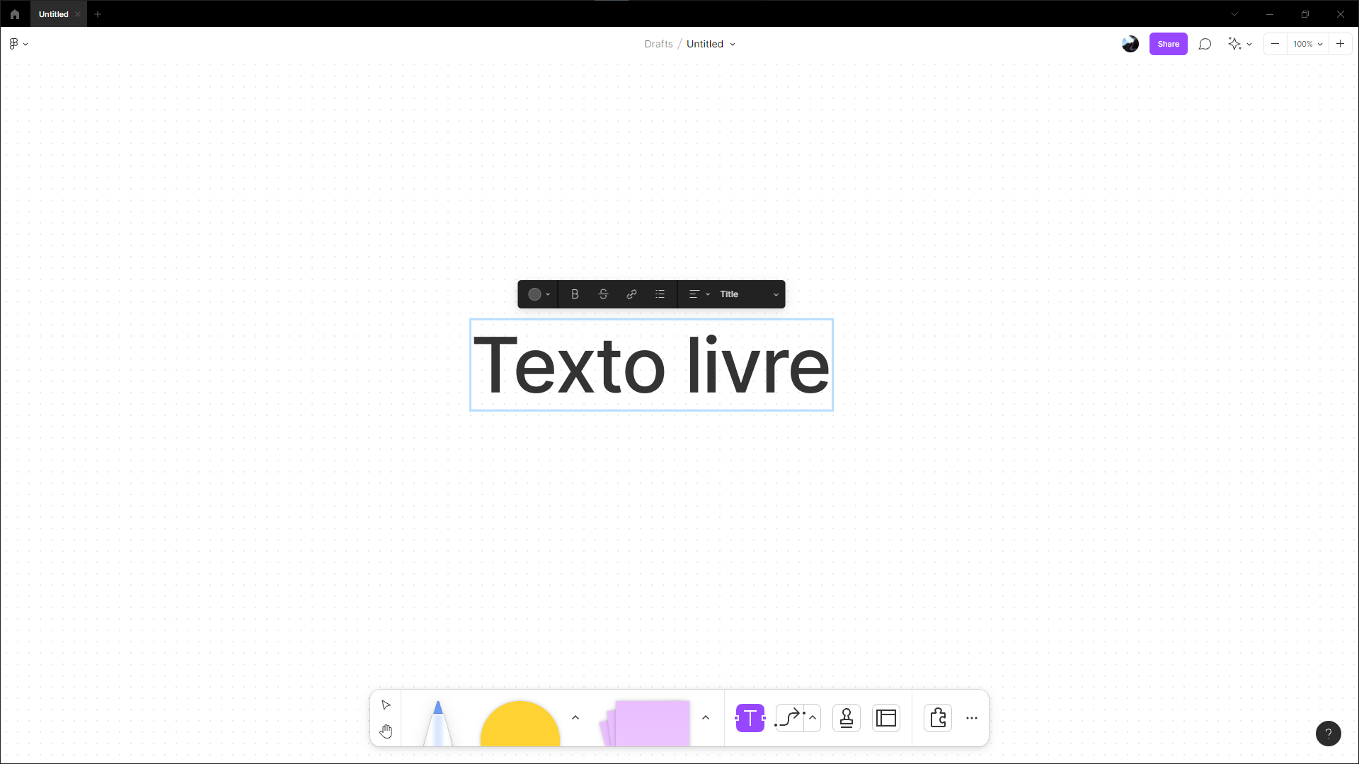Open the widgets and plugins panel
The width and height of the screenshot is (1359, 764).
[938, 718]
